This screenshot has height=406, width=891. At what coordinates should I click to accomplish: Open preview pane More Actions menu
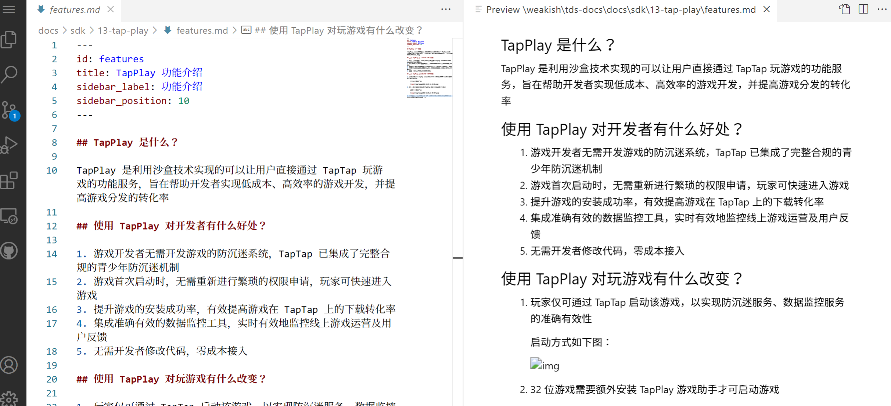point(882,10)
